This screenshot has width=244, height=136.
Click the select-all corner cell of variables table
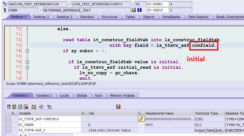9,113
